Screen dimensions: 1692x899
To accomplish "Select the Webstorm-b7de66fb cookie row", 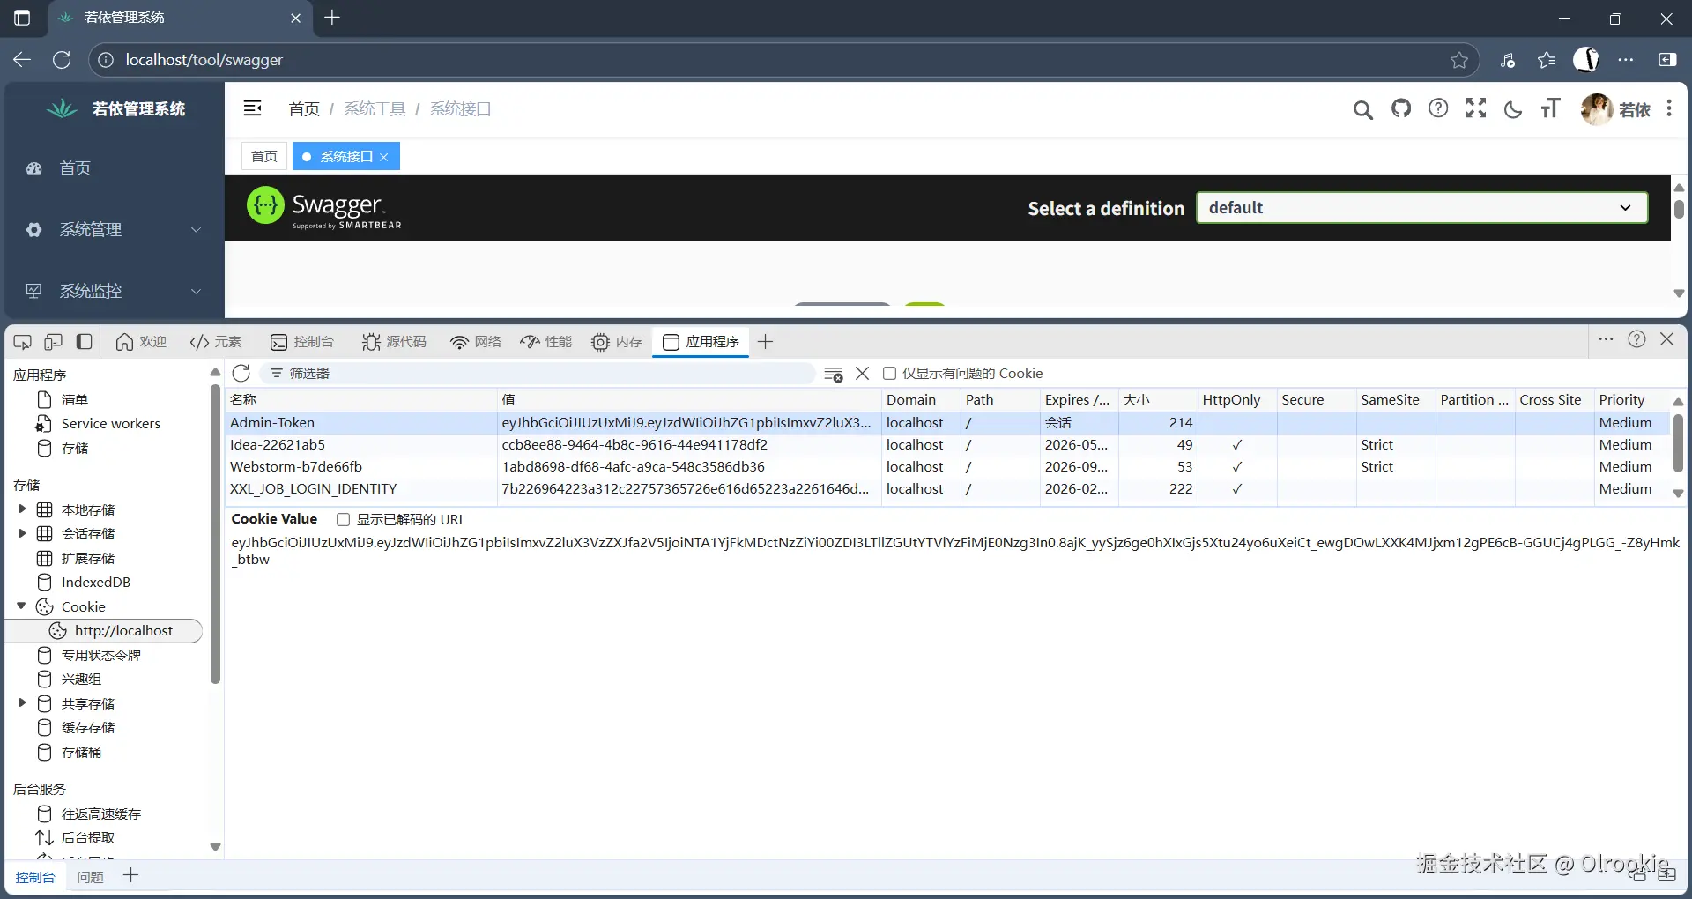I will [947, 467].
